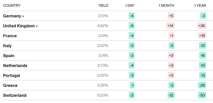
Task: Click the United Kingdom +36 one-year badge
Action: (x=202, y=26)
